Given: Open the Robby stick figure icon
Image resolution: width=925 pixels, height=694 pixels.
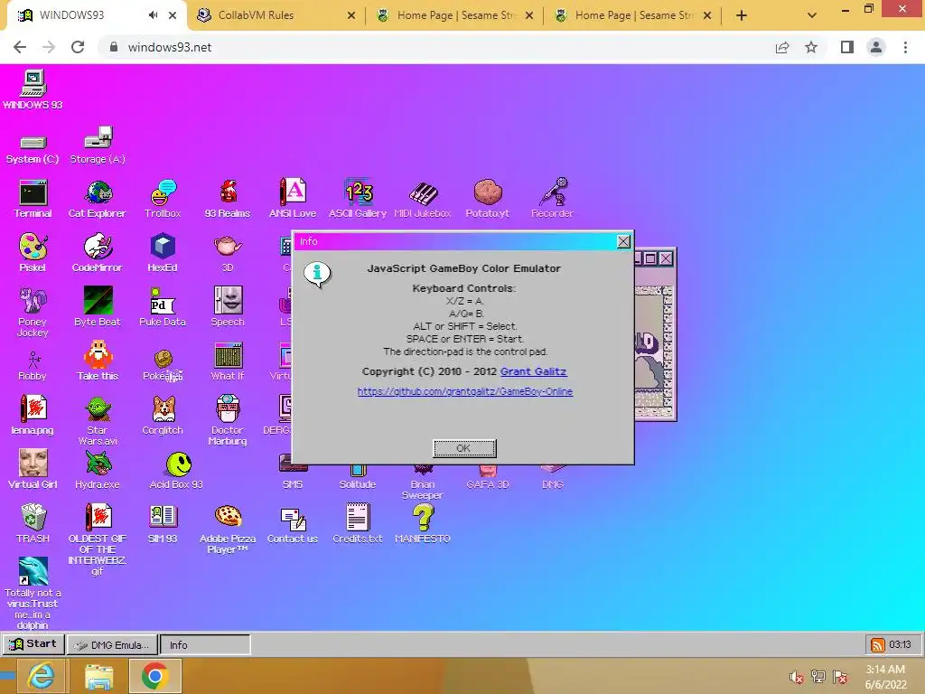Looking at the screenshot, I should [33, 366].
